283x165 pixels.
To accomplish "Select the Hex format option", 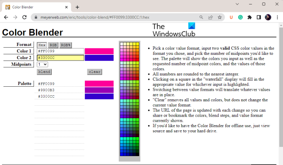I will point(42,45).
